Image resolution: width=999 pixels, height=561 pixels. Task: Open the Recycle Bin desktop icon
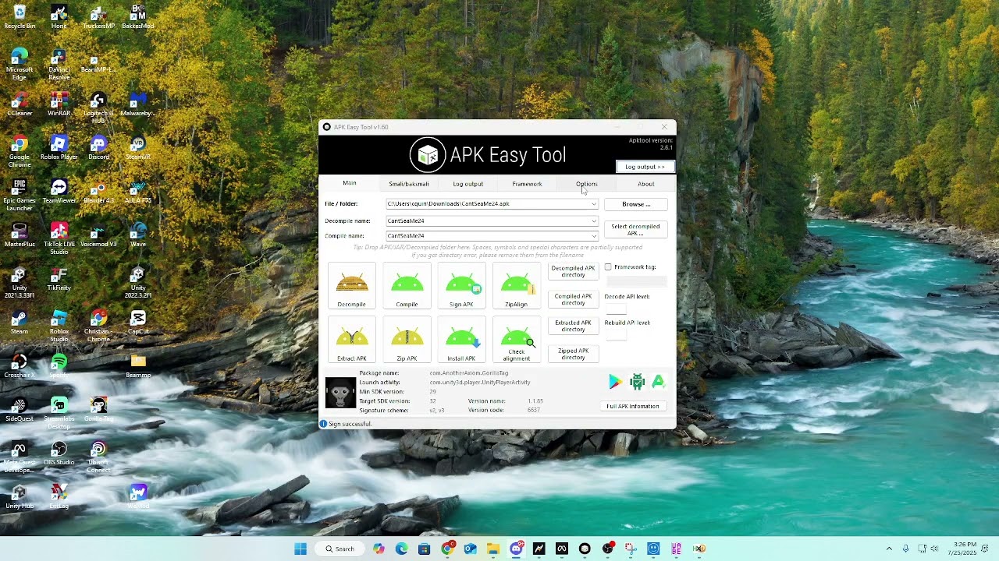coord(20,16)
